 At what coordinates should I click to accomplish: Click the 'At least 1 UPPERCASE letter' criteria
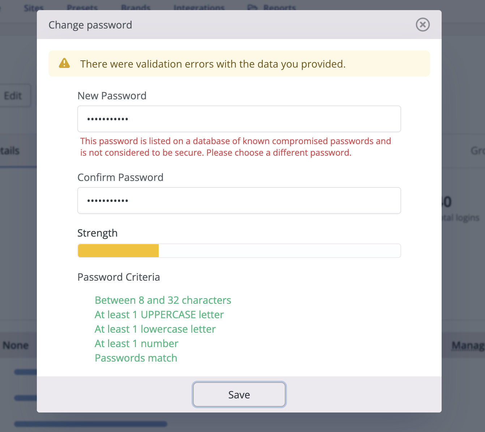coord(159,315)
